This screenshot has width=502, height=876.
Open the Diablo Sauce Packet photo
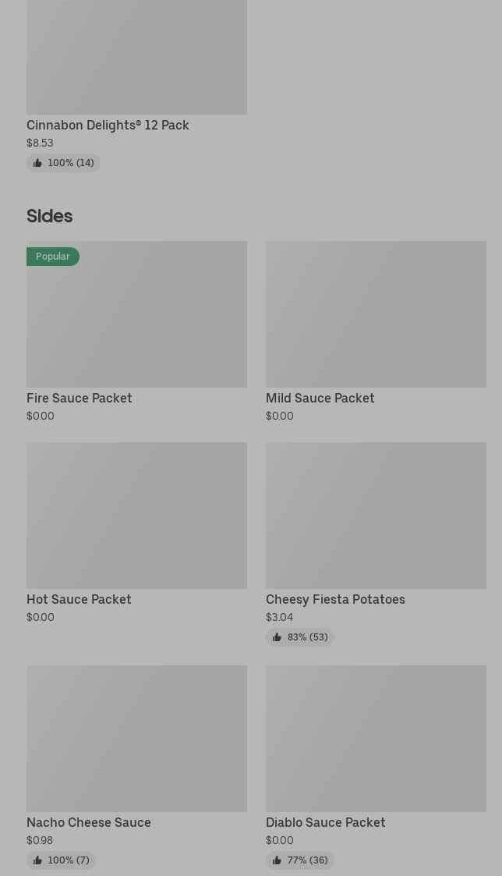(x=376, y=738)
